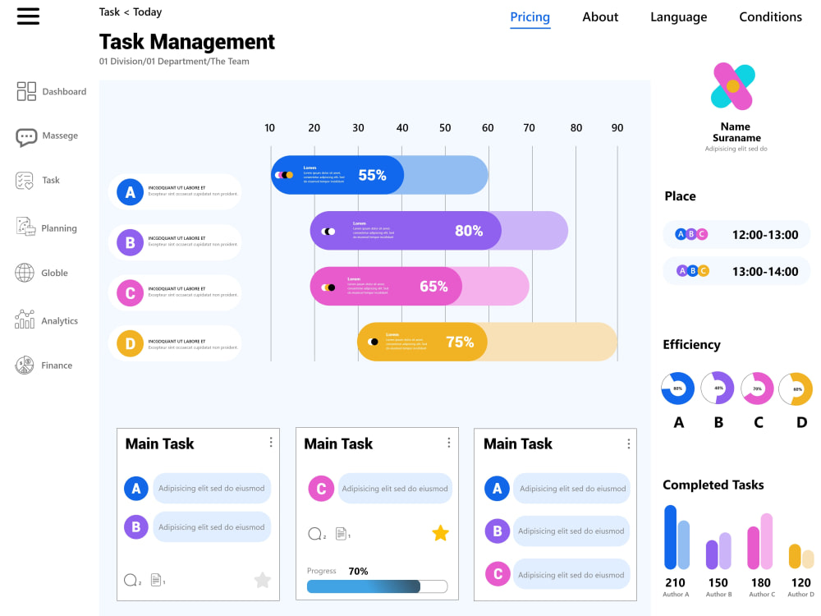The height and width of the screenshot is (616, 821).
Task: Click the 70% Progress bar
Action: point(377,586)
